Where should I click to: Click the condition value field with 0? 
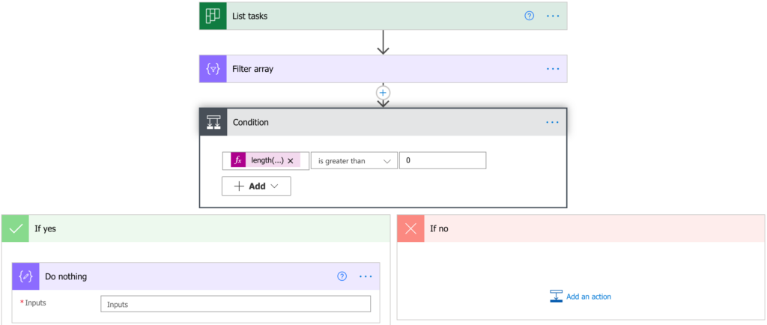tap(443, 160)
